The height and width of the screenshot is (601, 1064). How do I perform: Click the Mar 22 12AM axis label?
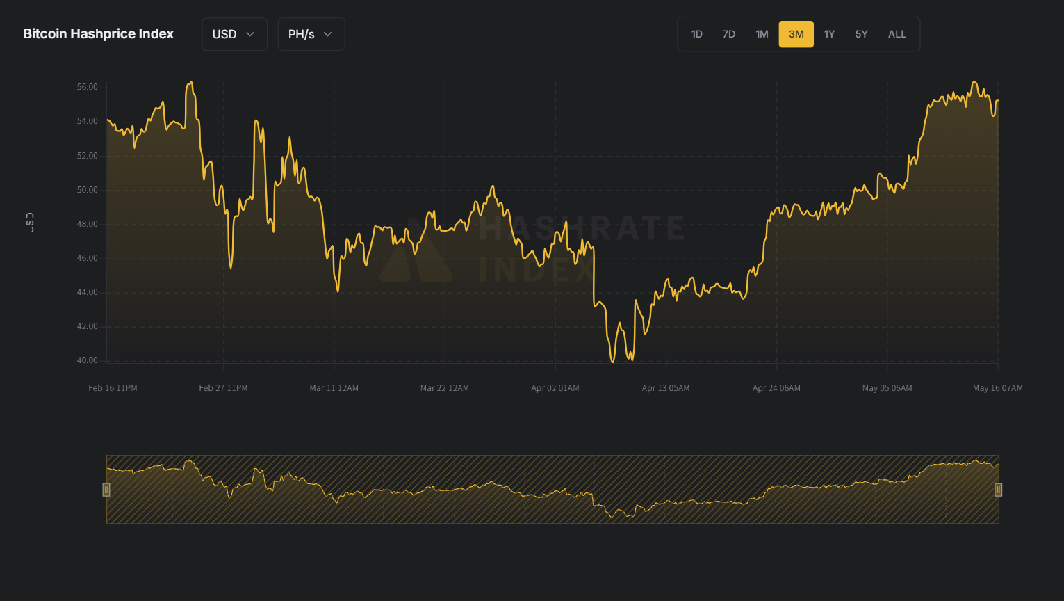[x=445, y=388]
